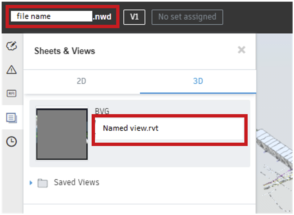This screenshot has width=294, height=215.
Task: Close the Sheets & Views panel with X
Action: click(241, 50)
